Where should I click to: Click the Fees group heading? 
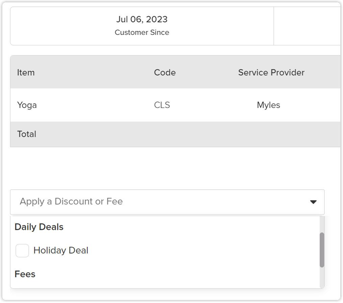point(25,274)
